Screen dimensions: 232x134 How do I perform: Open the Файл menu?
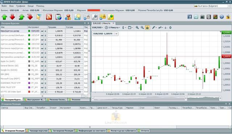click(x=4, y=6)
